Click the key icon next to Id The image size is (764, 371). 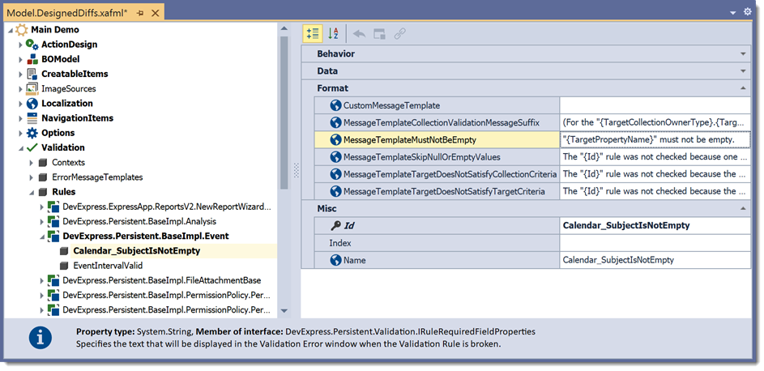[x=335, y=225]
